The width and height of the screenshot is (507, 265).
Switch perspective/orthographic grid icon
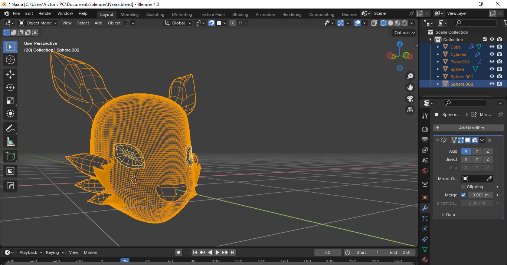click(x=410, y=110)
